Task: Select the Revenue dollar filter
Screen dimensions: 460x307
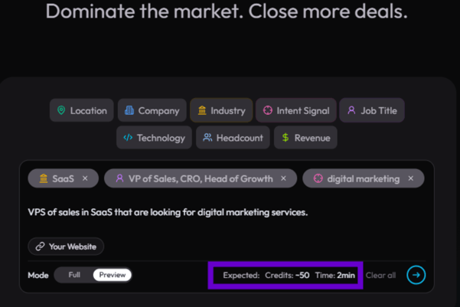Action: coord(305,138)
